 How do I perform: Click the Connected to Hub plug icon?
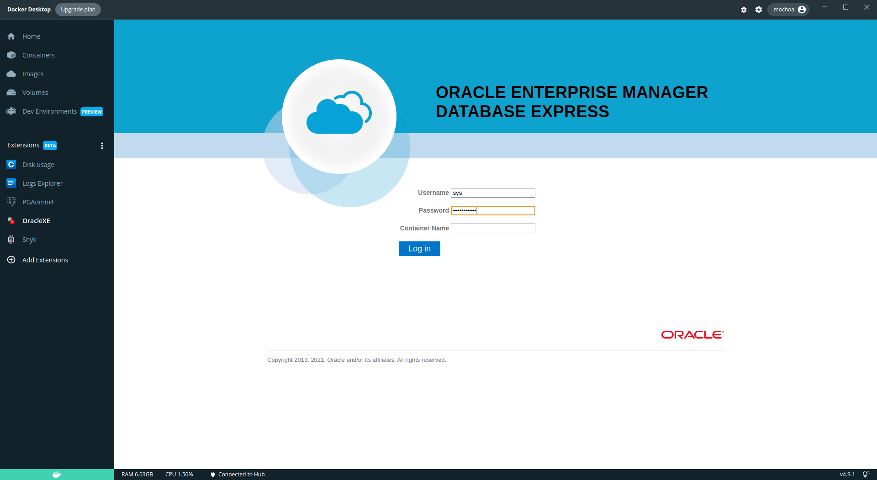tap(213, 475)
